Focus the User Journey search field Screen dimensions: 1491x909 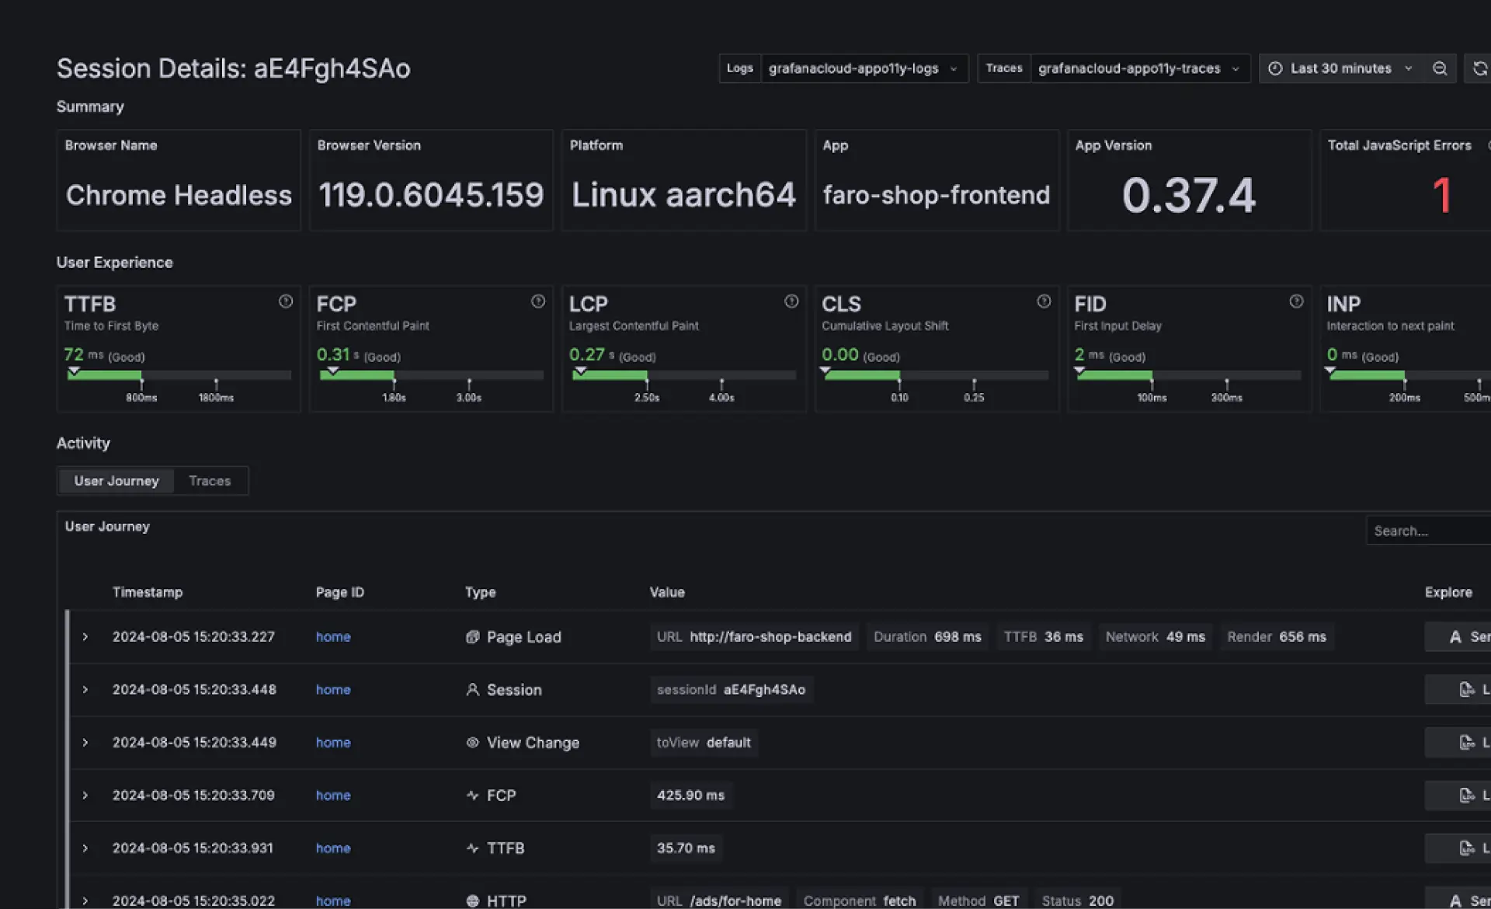pyautogui.click(x=1429, y=531)
